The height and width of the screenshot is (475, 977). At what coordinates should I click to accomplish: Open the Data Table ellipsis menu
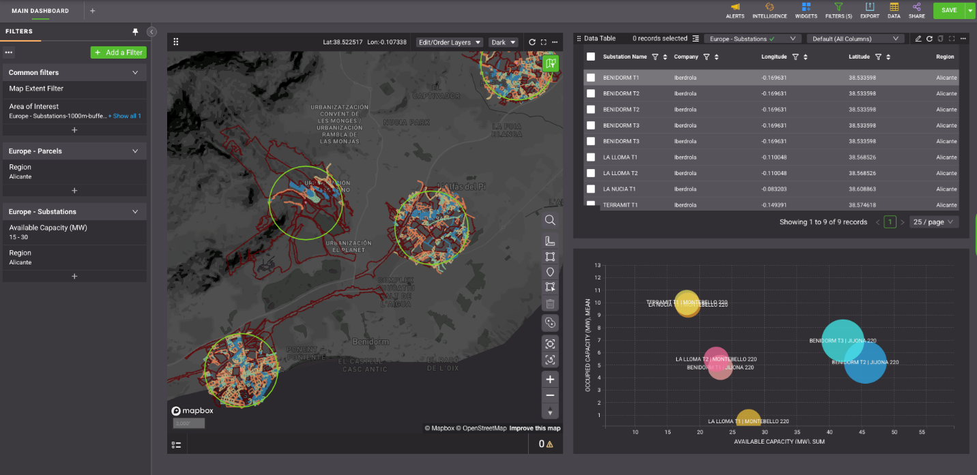(963, 38)
